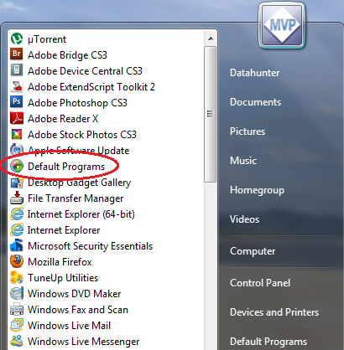
Task: Launch Microsoft Security Essentials
Action: [x=81, y=246]
